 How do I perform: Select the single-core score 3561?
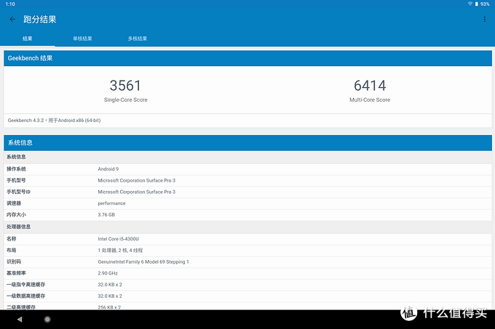[125, 85]
